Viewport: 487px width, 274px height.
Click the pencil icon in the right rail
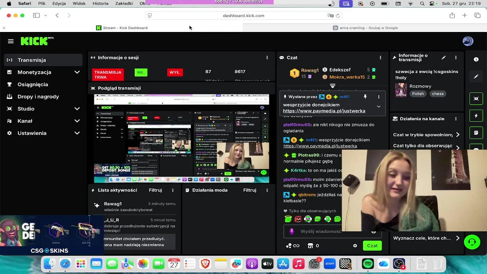coord(476,76)
